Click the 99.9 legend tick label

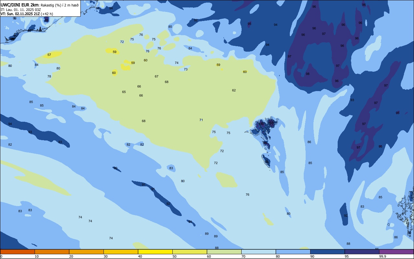pyautogui.click(x=383, y=256)
